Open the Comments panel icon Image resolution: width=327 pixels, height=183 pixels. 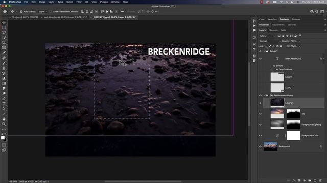(254, 30)
